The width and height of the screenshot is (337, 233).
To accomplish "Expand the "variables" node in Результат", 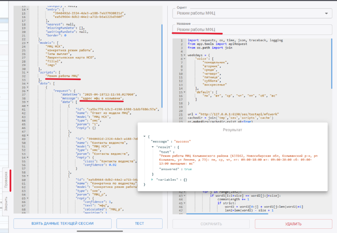I will point(152,179).
